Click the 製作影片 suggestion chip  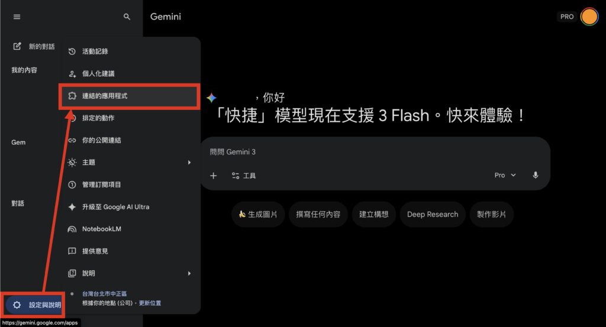(491, 214)
